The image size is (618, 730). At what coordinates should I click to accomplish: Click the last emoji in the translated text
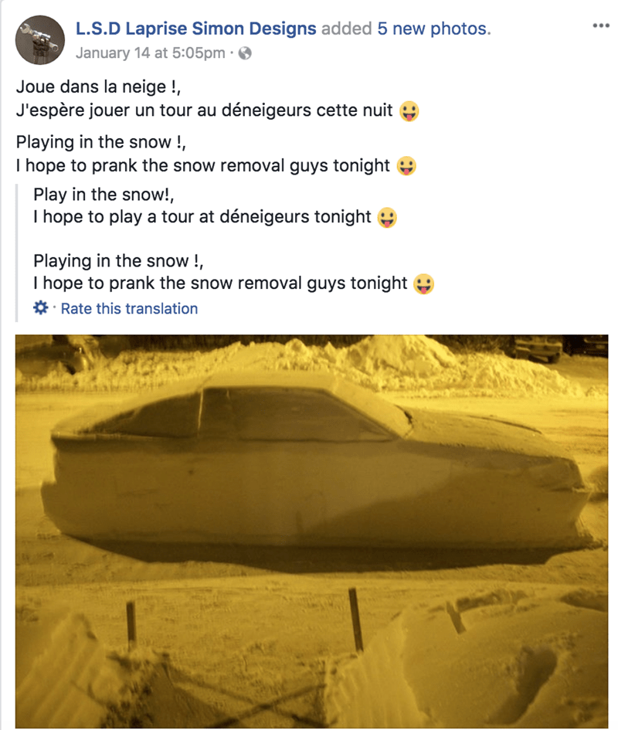point(424,284)
